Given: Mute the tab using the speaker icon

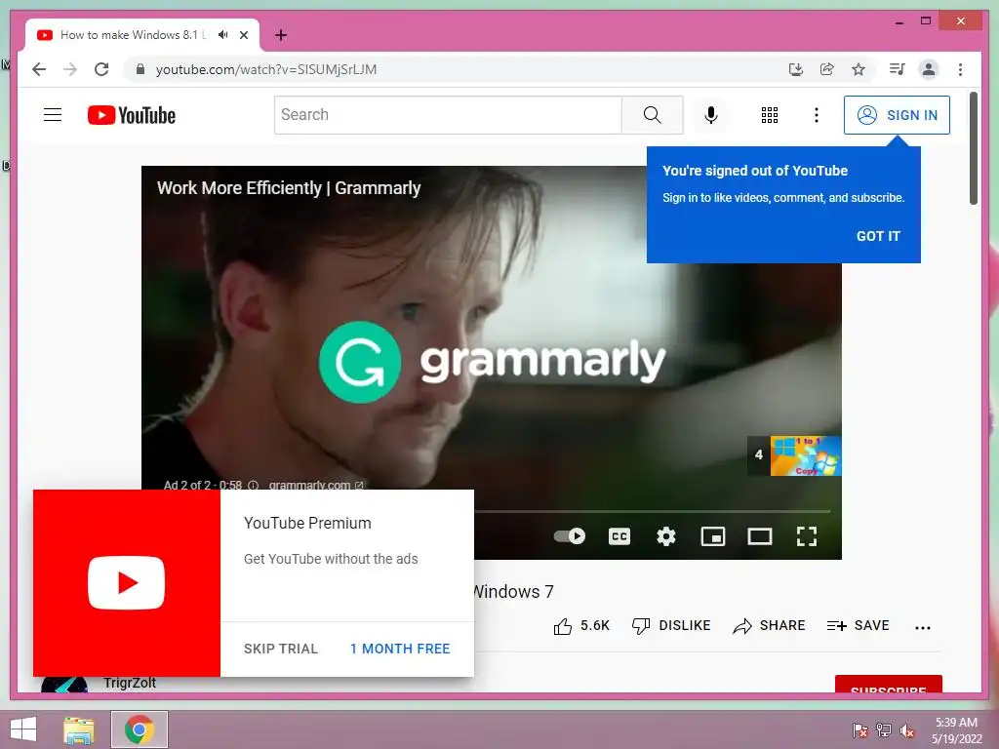Looking at the screenshot, I should (x=222, y=35).
